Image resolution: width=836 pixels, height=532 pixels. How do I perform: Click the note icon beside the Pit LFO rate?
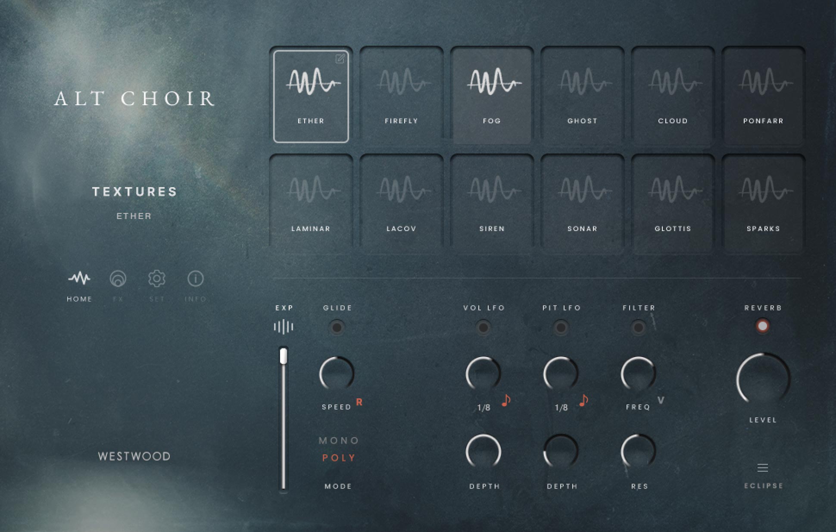point(583,400)
